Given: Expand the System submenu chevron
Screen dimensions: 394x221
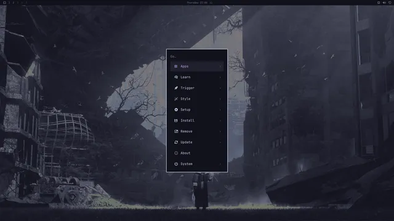Looking at the screenshot, I should pyautogui.click(x=220, y=164).
